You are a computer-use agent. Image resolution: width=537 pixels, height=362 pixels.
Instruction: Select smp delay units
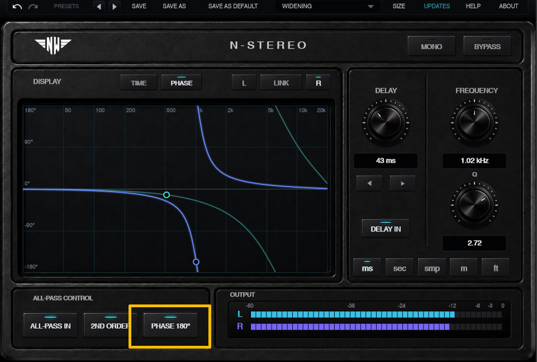pos(431,268)
